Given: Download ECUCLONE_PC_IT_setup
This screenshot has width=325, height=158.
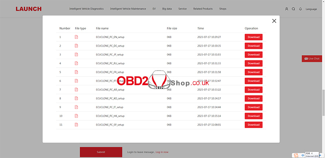Looking at the screenshot, I should click(x=253, y=107).
